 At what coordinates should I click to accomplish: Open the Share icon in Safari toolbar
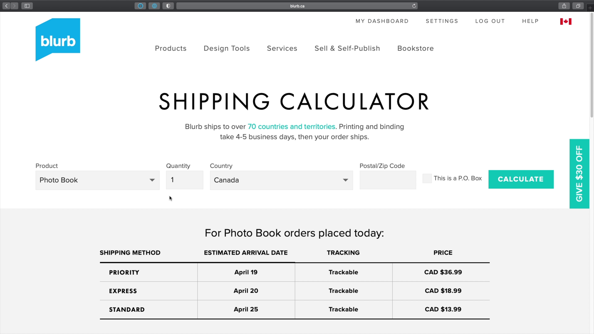[564, 6]
